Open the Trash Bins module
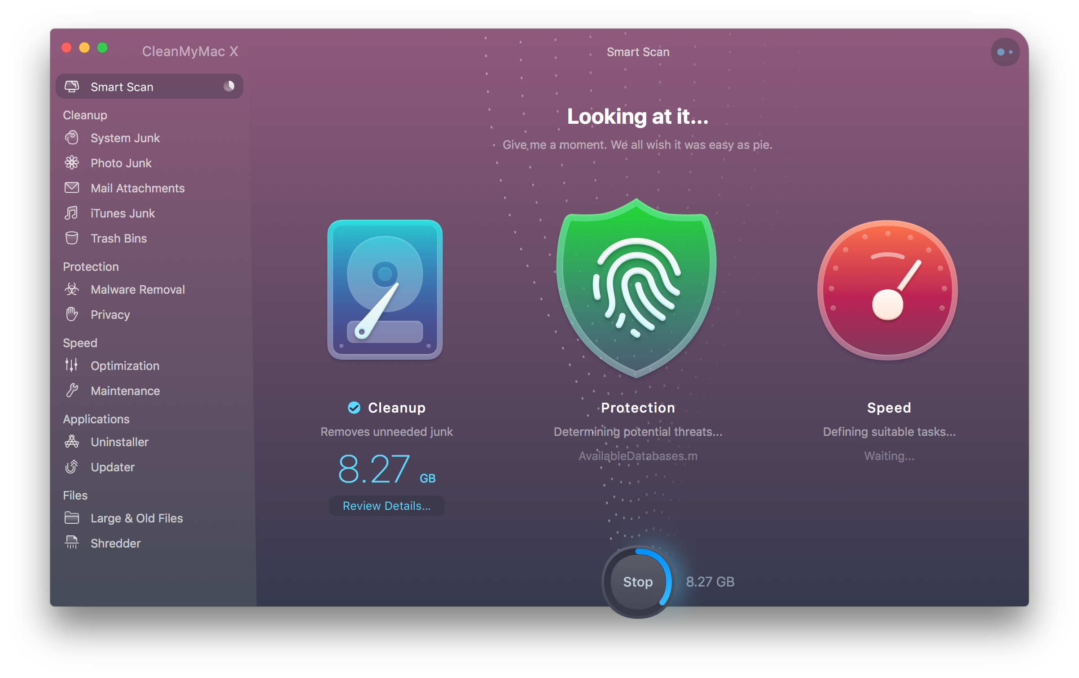The width and height of the screenshot is (1079, 678). (x=118, y=238)
